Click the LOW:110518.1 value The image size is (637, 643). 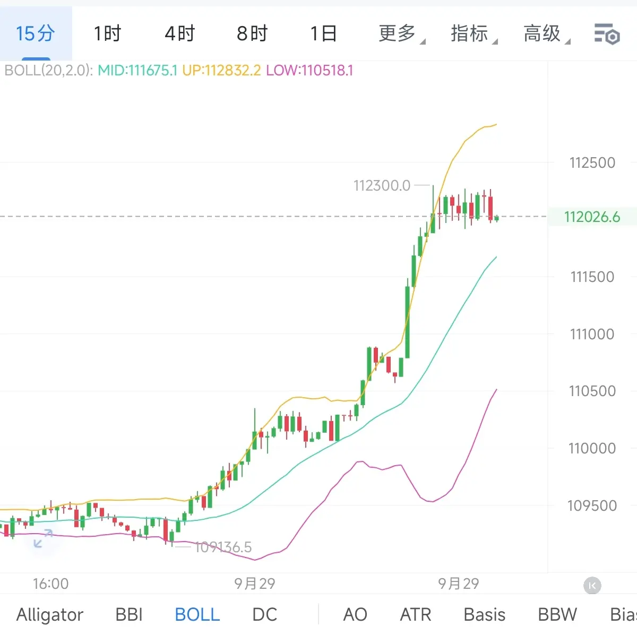pos(309,70)
